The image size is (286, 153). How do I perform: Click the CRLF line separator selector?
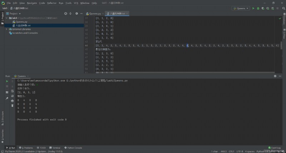(231, 151)
